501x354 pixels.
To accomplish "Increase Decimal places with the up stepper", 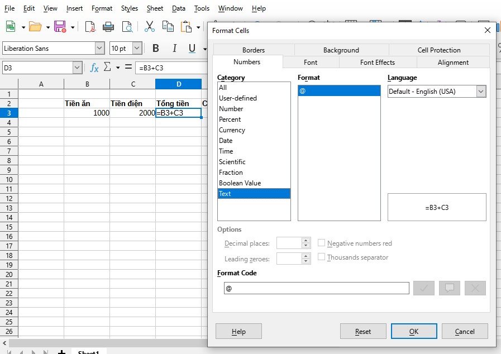I will coord(306,240).
